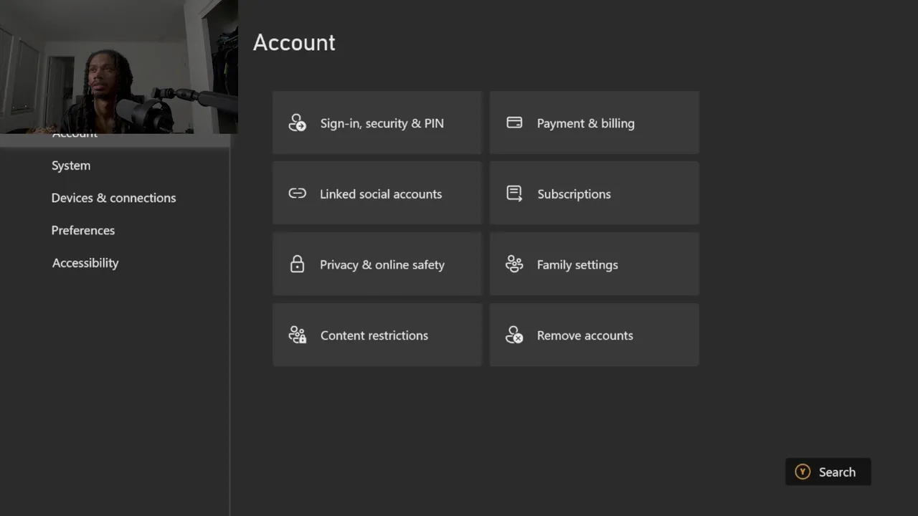918x516 pixels.
Task: Open the Family settings tile
Action: (x=594, y=264)
